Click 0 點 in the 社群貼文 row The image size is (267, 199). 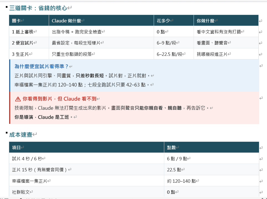[212, 192]
